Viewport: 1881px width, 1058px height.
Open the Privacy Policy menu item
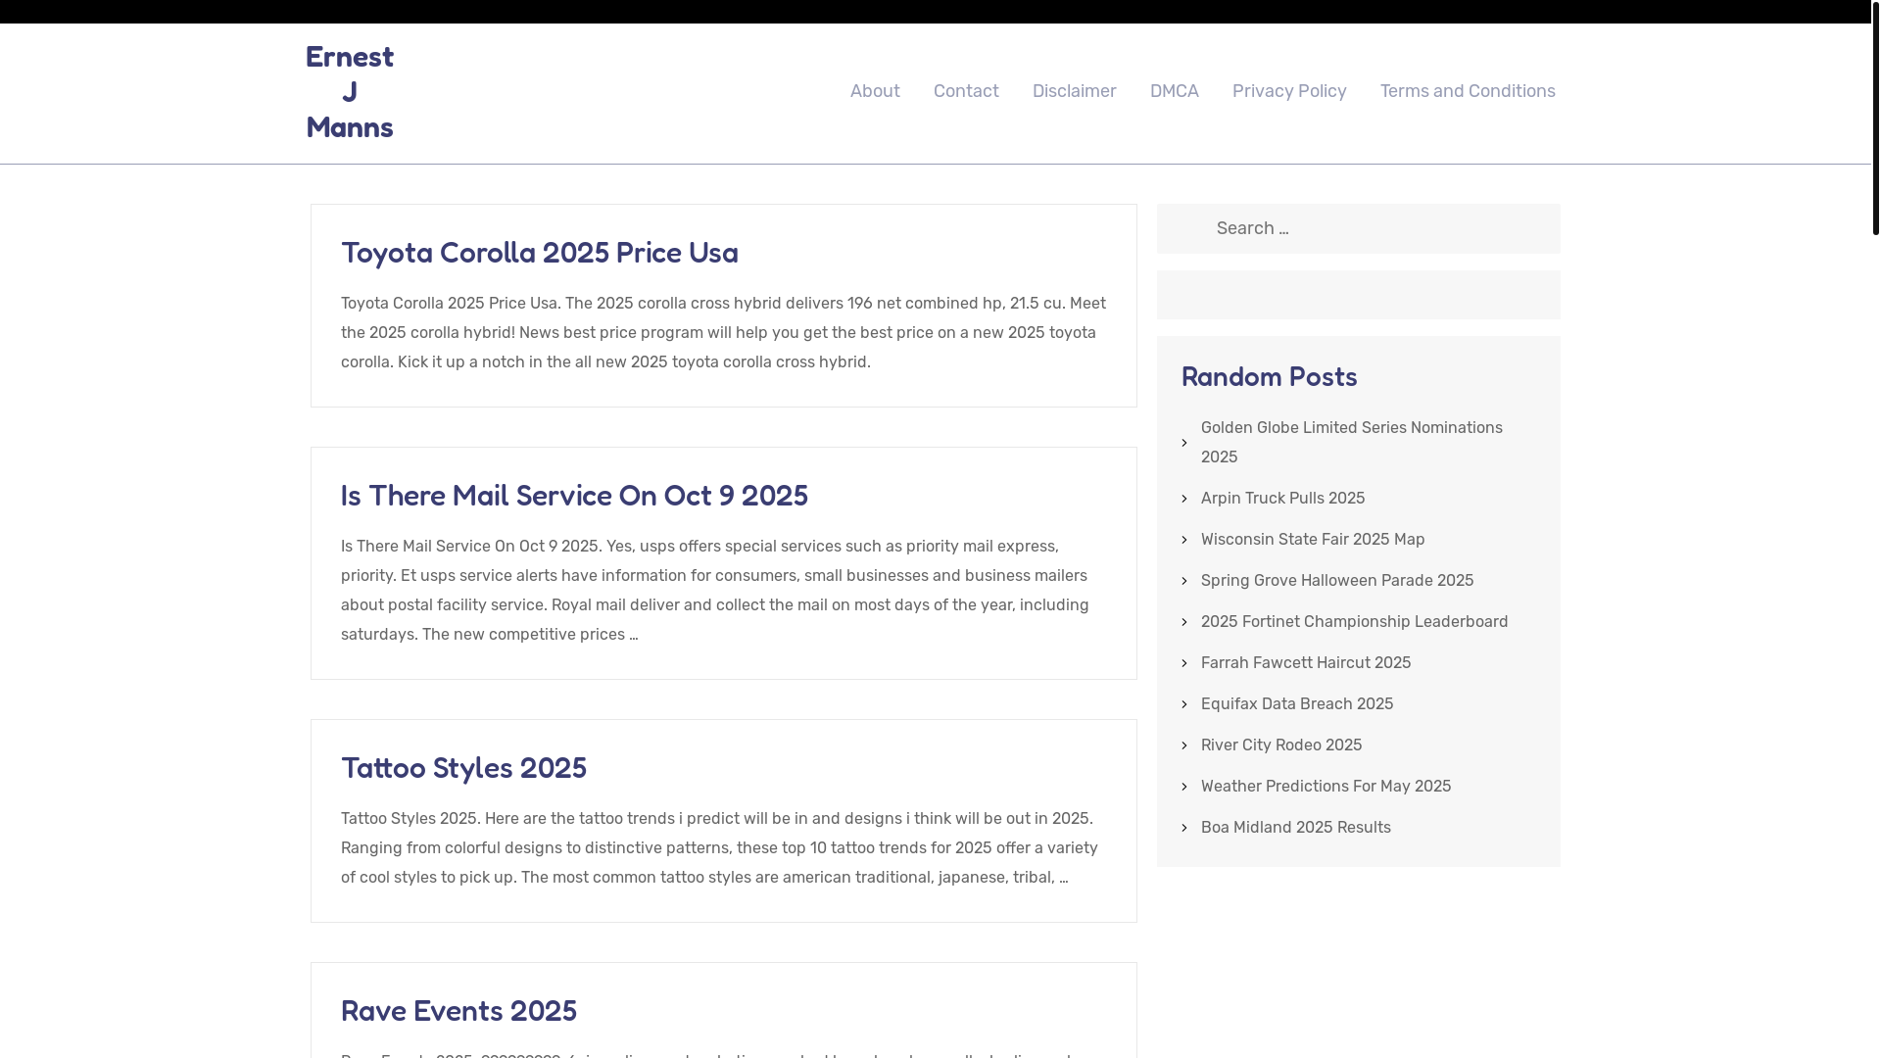1289,91
